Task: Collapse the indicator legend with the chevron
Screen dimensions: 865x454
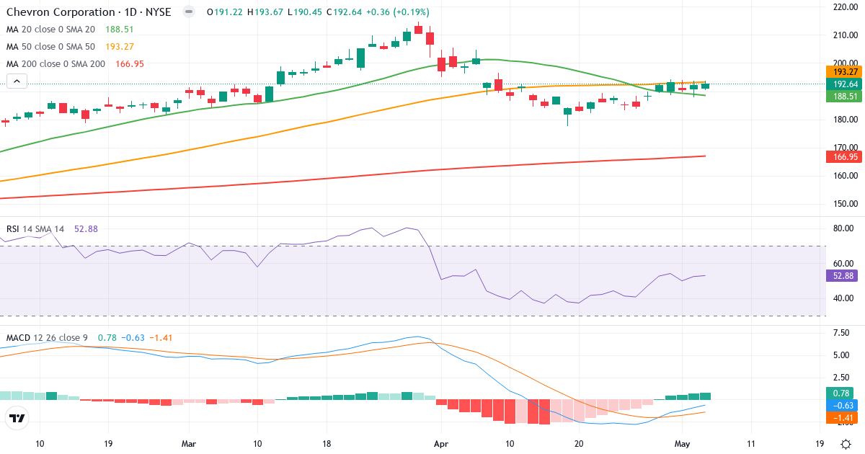Action: click(17, 81)
